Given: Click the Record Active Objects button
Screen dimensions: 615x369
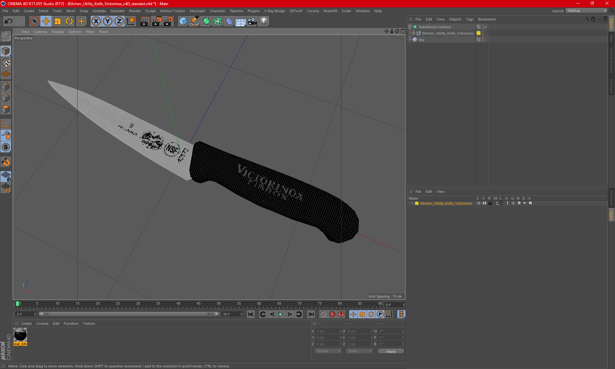Looking at the screenshot, I should pyautogui.click(x=323, y=314).
